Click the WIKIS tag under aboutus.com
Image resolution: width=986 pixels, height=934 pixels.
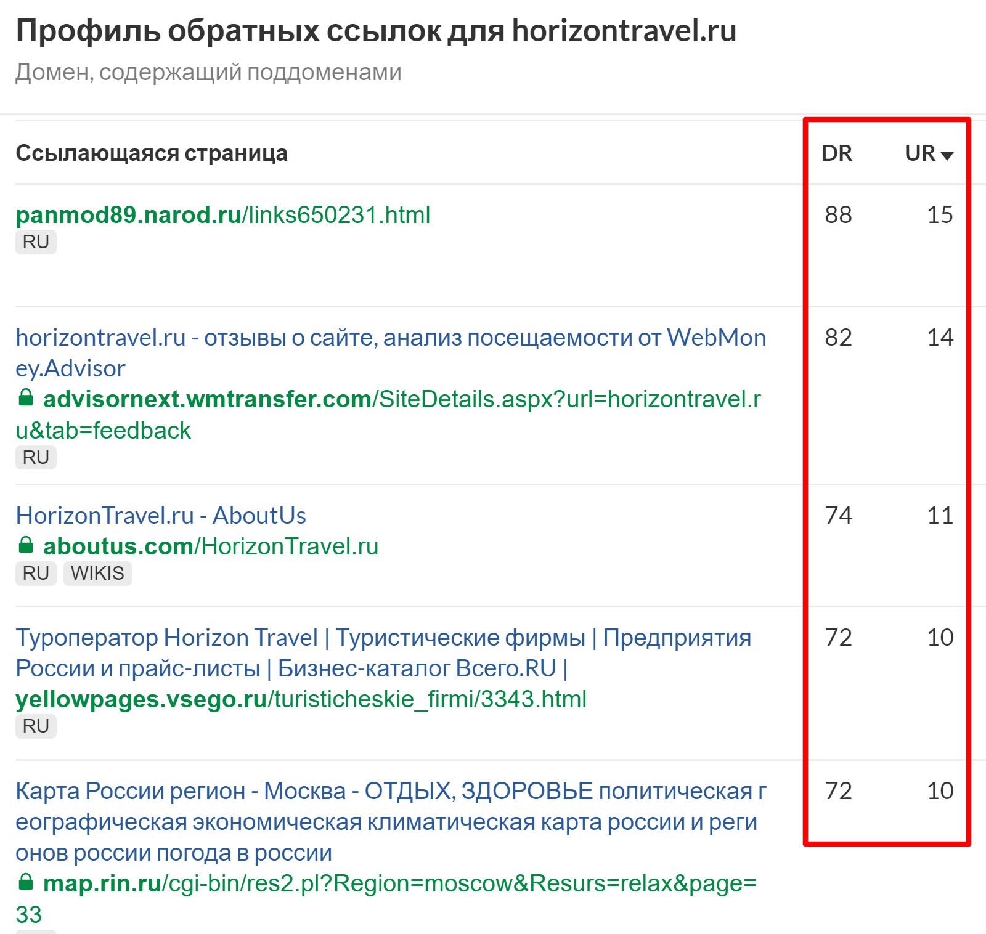coord(97,574)
